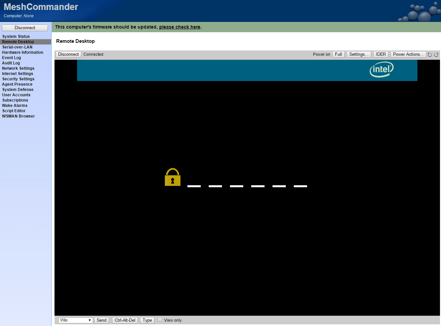Click the IDER button
The width and height of the screenshot is (441, 326).
(x=381, y=54)
